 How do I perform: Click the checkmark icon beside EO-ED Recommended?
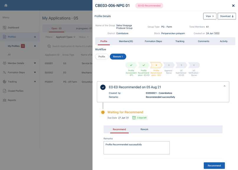coord(103,87)
